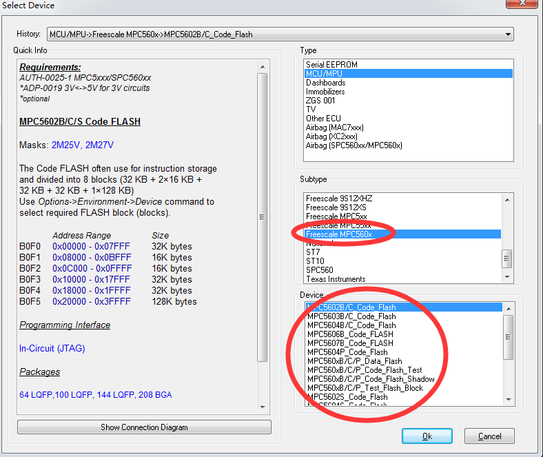
Task: Select MPC5606B_Code_FLASH device
Action: [350, 334]
